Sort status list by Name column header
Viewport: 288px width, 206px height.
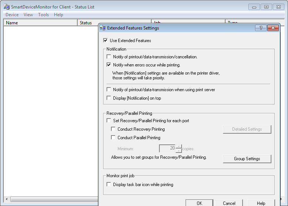40,23
